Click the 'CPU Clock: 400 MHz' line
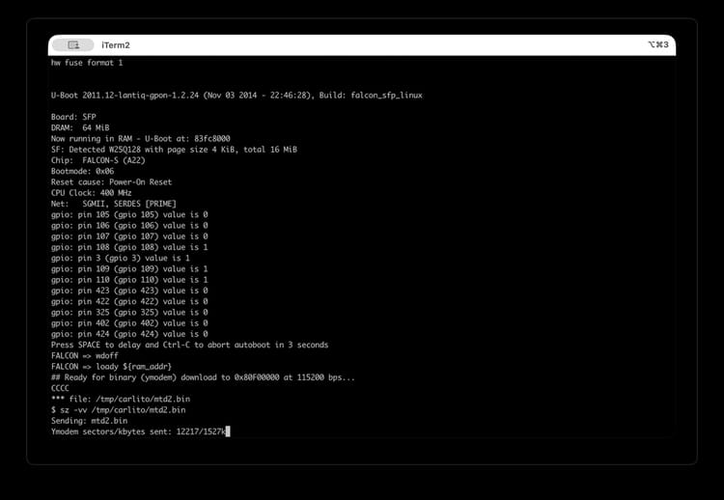Viewport: 724px width, 500px height. click(91, 192)
